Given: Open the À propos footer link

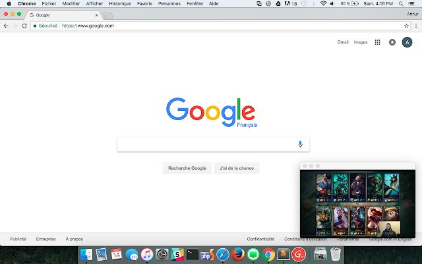Looking at the screenshot, I should (75, 239).
